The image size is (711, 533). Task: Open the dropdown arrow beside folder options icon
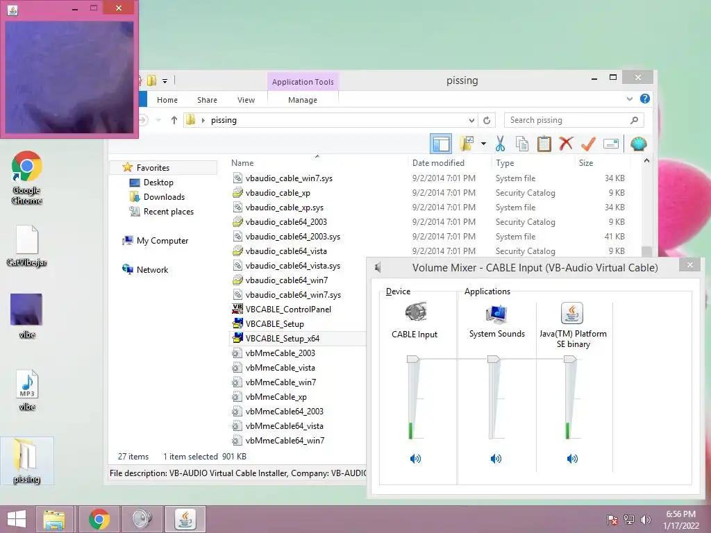[x=483, y=144]
